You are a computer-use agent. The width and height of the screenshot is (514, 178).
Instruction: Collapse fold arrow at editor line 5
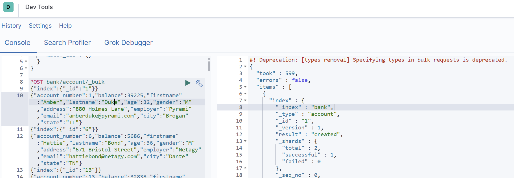click(x=26, y=61)
